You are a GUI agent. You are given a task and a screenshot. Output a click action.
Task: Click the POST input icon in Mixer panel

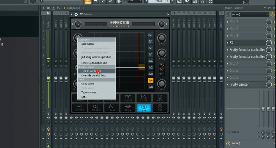(x=228, y=15)
